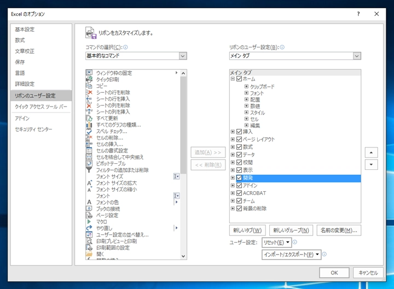Viewport: 394px width, 289px height.
Task: Open the リセット dropdown button
Action: [277, 243]
